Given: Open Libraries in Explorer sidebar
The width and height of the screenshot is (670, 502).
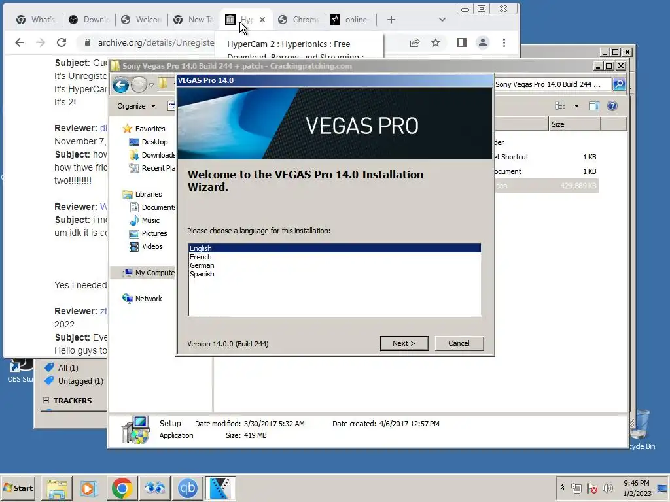Looking at the screenshot, I should pos(142,194).
